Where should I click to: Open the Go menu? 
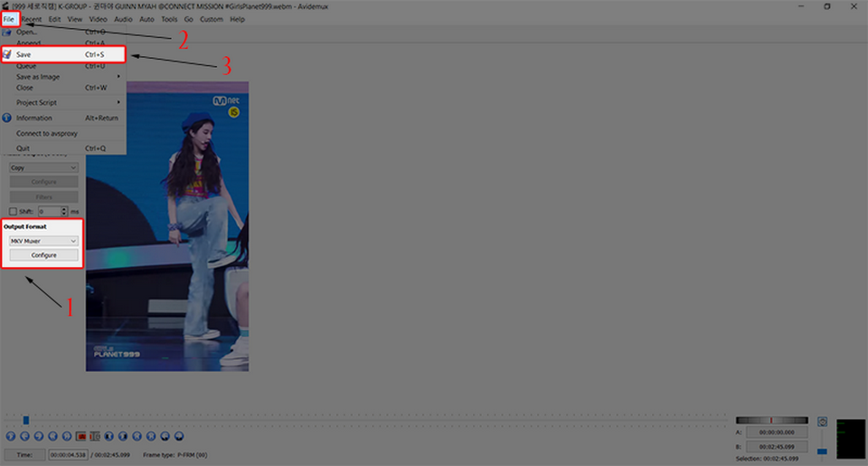(x=189, y=19)
